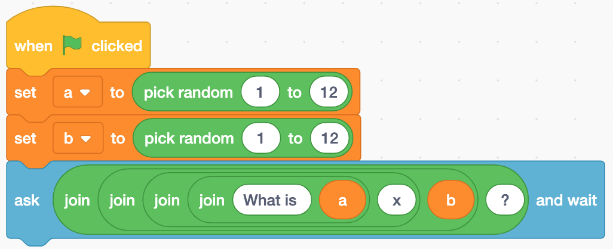Click the maximum value 12 in first pick random
613x249 pixels.
329,93
